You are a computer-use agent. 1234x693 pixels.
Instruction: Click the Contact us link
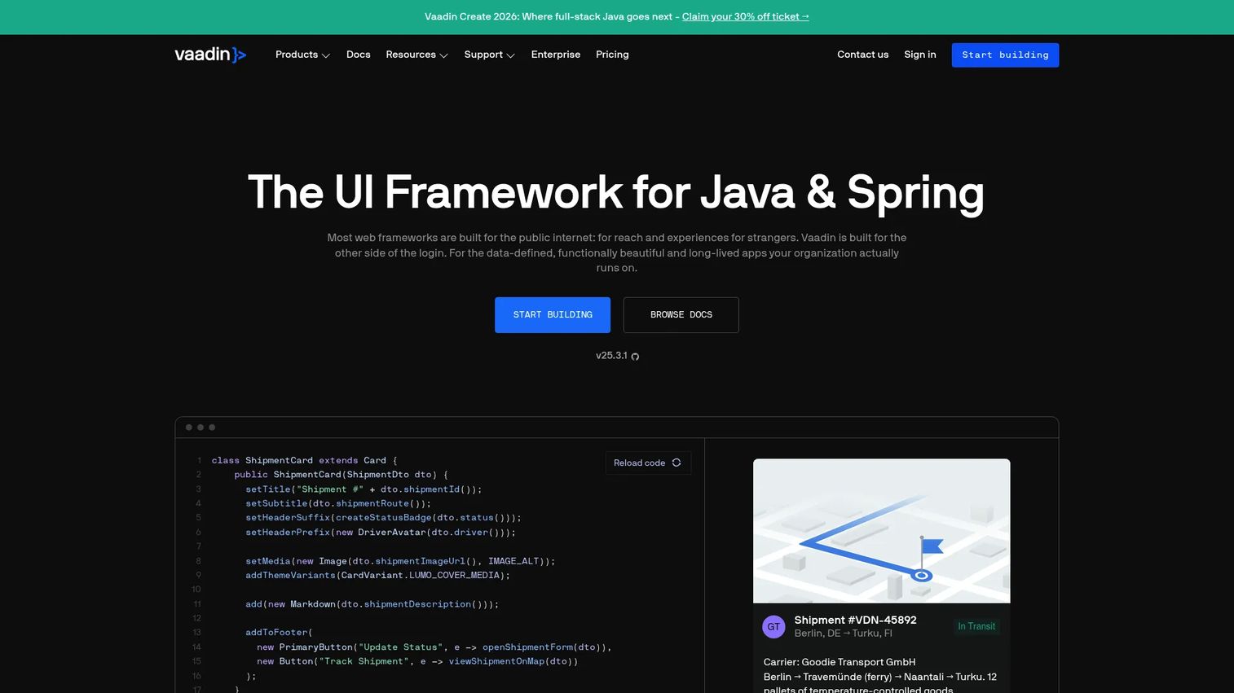tap(862, 55)
